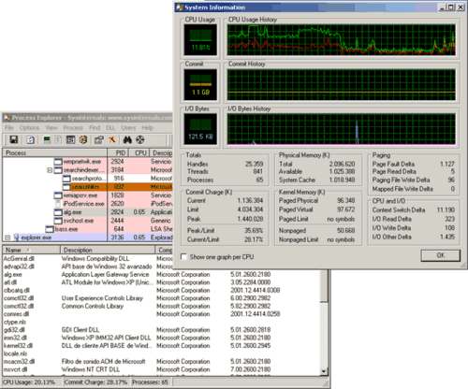Click the I/O Bytes gauge showing 121.5 KB
The height and width of the screenshot is (389, 468).
[x=200, y=129]
